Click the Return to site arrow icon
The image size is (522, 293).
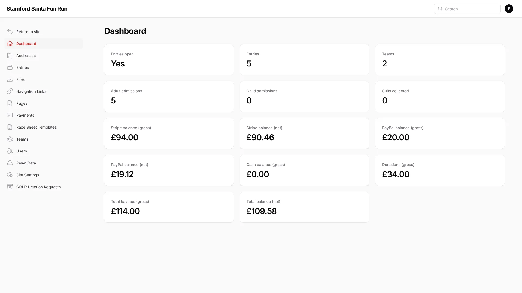[10, 31]
